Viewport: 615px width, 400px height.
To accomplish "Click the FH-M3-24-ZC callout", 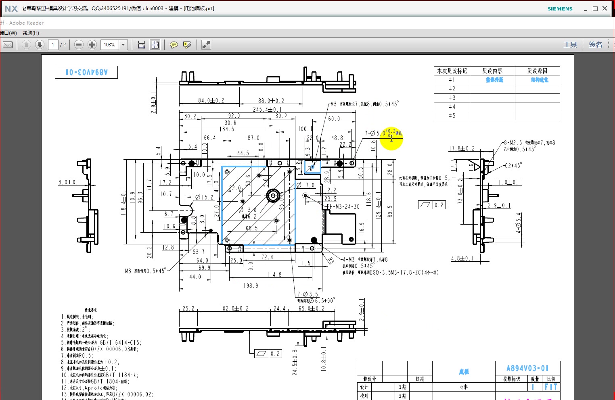I will (343, 207).
